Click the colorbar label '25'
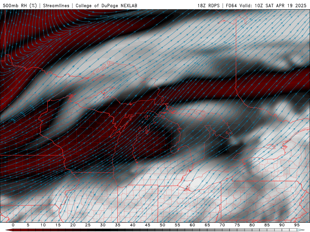The width and height of the screenshot is (310, 232). pos(88,225)
